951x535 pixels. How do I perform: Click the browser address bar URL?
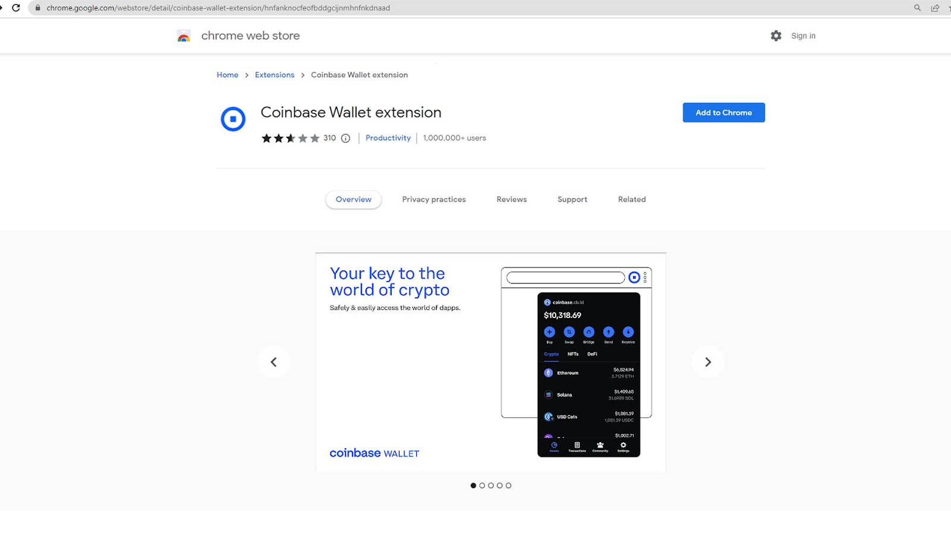(218, 8)
